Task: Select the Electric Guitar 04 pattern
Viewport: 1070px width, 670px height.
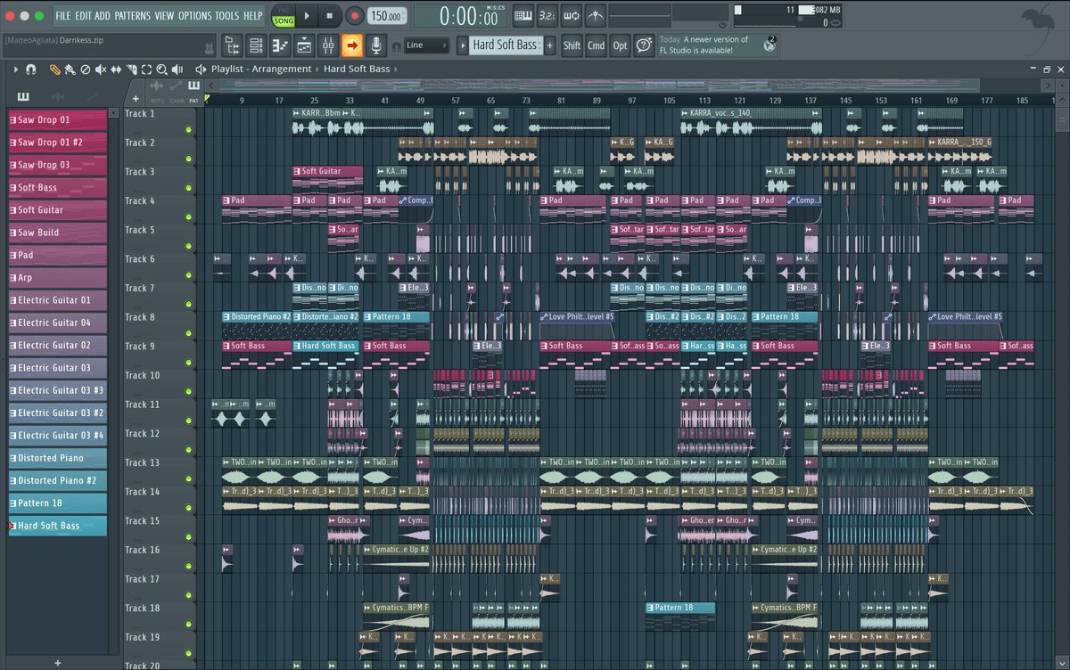Action: click(57, 323)
